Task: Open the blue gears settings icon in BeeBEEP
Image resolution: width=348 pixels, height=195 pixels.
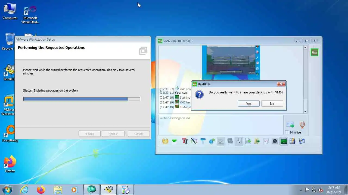Action: click(x=212, y=141)
